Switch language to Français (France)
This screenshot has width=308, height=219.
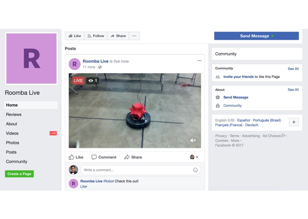[229, 125]
